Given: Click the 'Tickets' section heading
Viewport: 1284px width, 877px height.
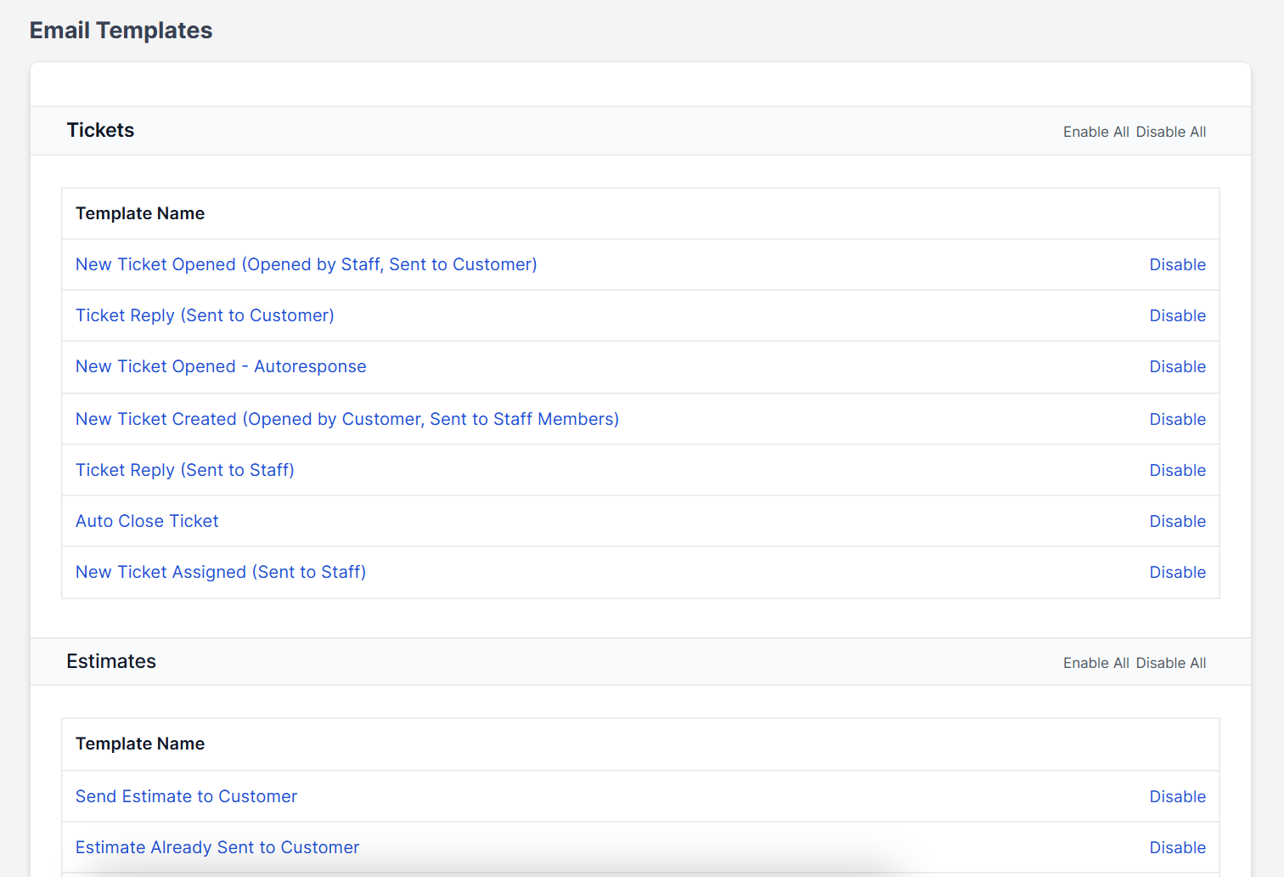Looking at the screenshot, I should (x=100, y=130).
